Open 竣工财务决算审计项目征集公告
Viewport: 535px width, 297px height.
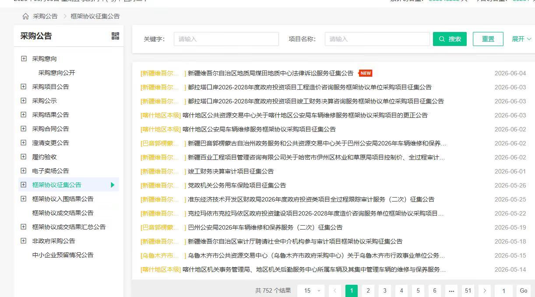tap(231, 171)
